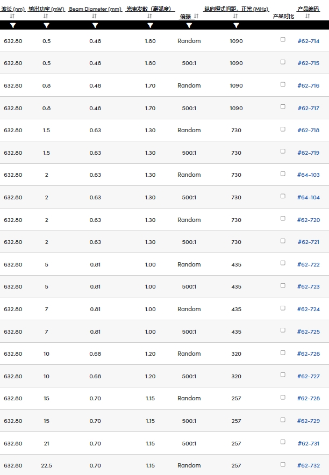Click the product code column header text
329x475 pixels.
[308, 9]
